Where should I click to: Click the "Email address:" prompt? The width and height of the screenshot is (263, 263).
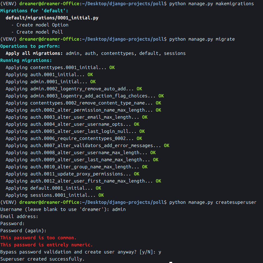19,217
